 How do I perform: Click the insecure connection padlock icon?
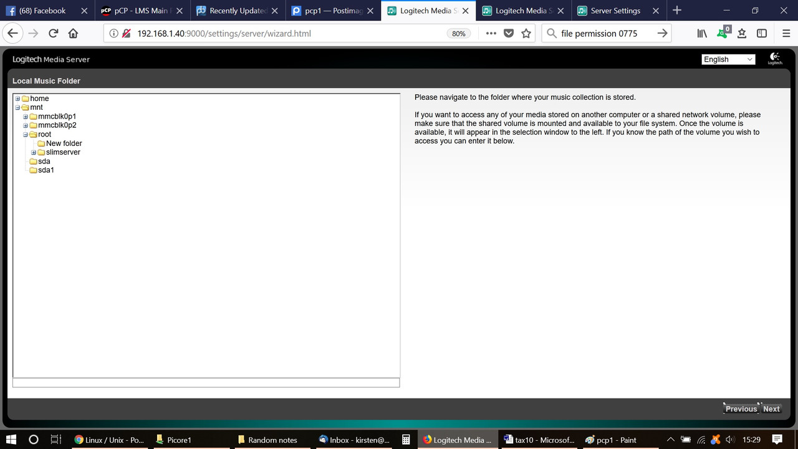pos(126,34)
